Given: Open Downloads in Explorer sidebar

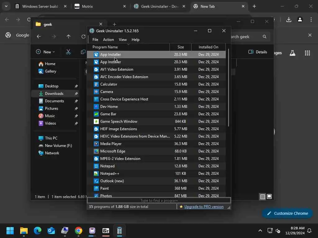Looking at the screenshot, I should point(55,94).
